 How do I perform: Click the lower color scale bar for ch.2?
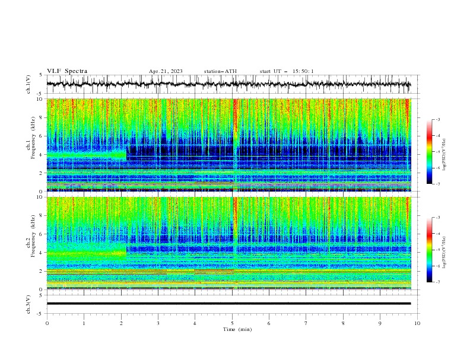point(429,250)
